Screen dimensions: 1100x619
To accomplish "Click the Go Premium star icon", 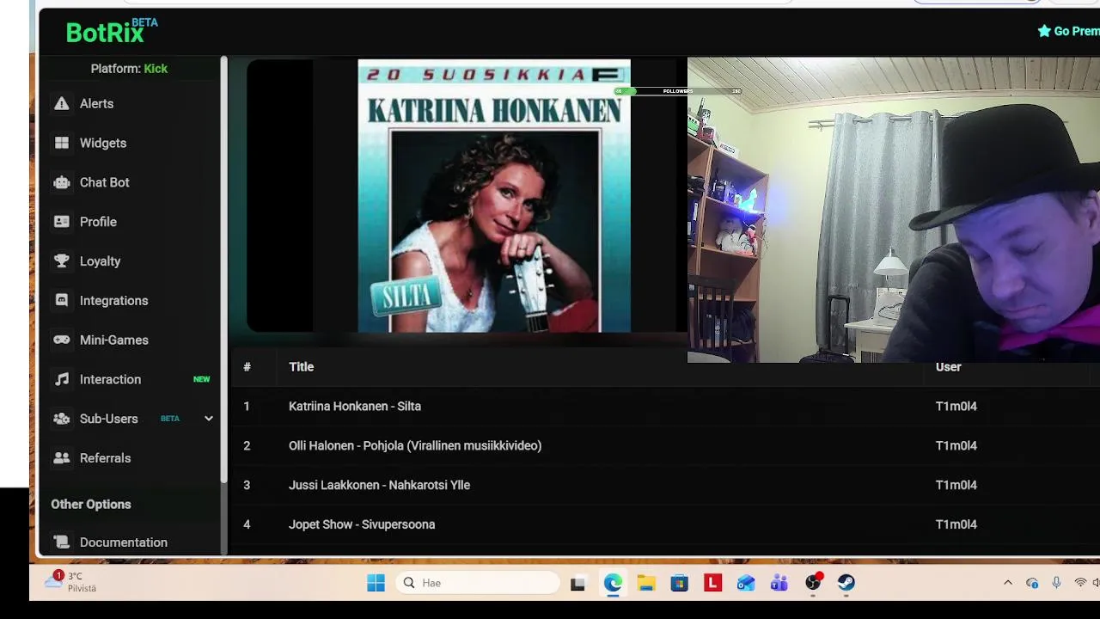I will (1044, 31).
